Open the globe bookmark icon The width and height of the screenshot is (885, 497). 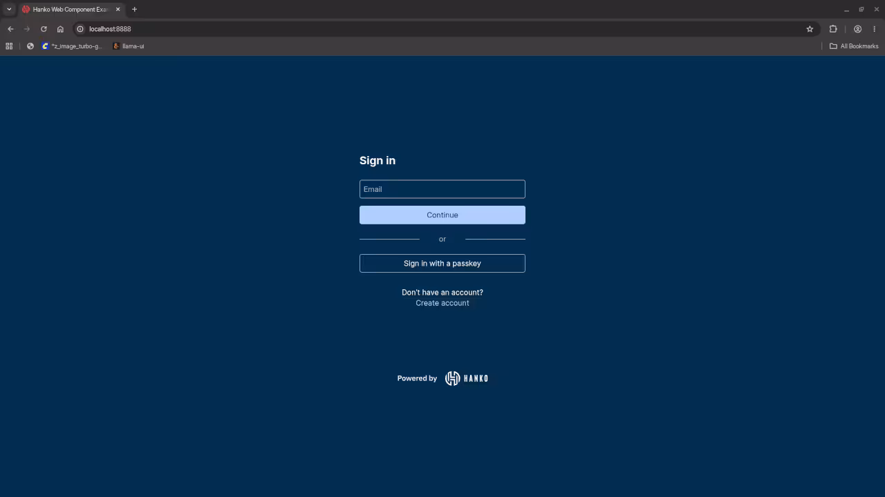(30, 46)
